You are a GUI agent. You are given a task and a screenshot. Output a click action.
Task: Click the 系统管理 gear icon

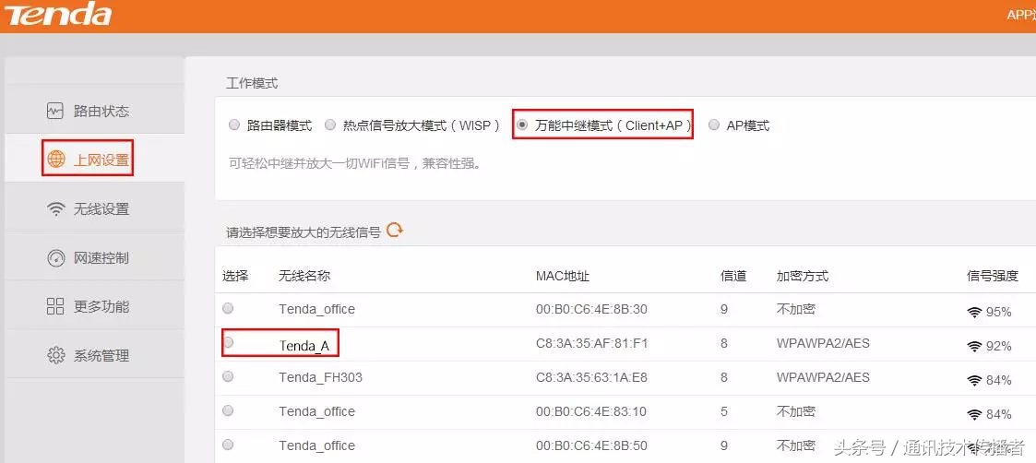[x=55, y=355]
